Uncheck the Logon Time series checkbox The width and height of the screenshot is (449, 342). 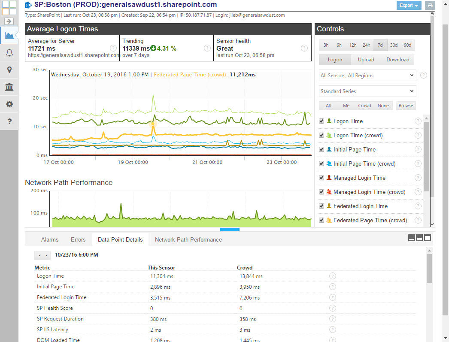[322, 121]
